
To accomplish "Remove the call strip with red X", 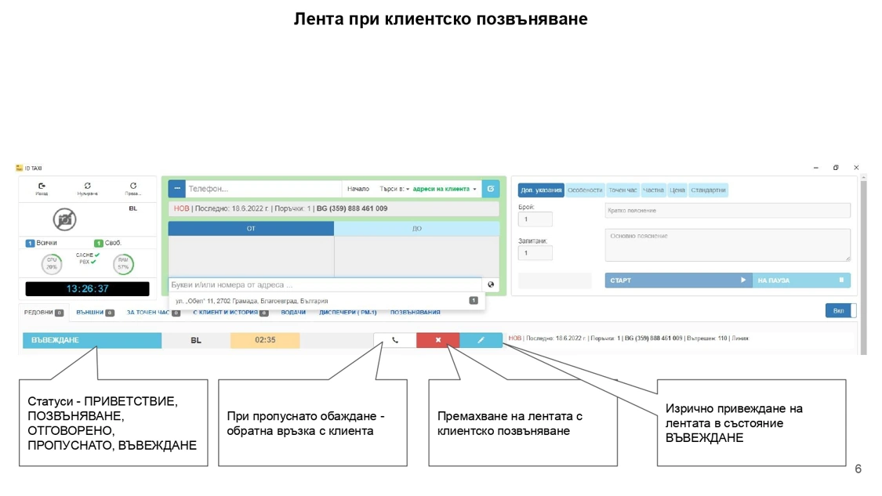I will [x=437, y=340].
